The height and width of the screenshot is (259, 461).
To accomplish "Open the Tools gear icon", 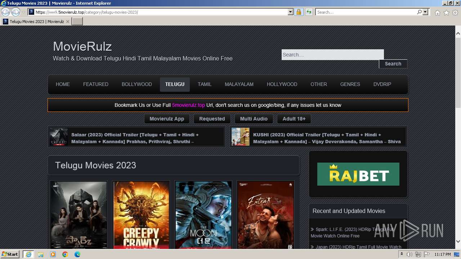I will (x=455, y=13).
